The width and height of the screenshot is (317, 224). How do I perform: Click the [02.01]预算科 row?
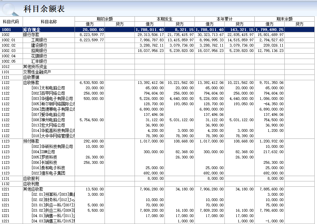(157, 194)
